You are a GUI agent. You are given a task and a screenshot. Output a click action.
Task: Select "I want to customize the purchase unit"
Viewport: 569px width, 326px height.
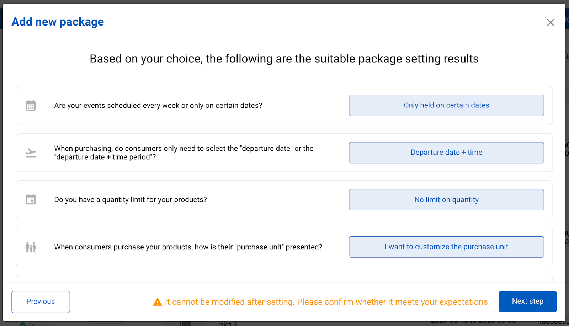point(446,247)
